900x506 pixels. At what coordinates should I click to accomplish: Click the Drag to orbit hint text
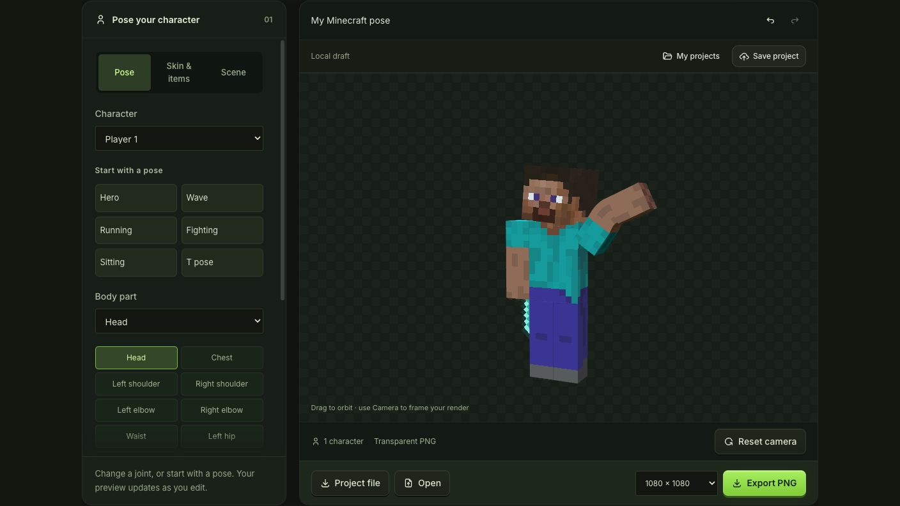click(x=390, y=408)
